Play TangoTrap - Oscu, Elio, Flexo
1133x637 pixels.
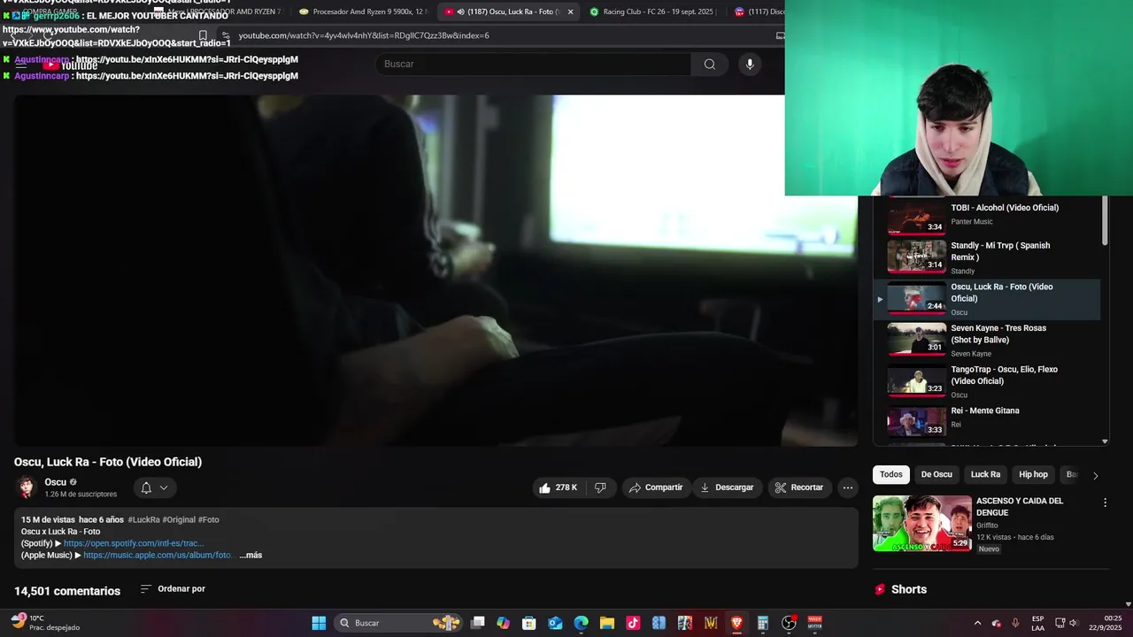tap(987, 381)
